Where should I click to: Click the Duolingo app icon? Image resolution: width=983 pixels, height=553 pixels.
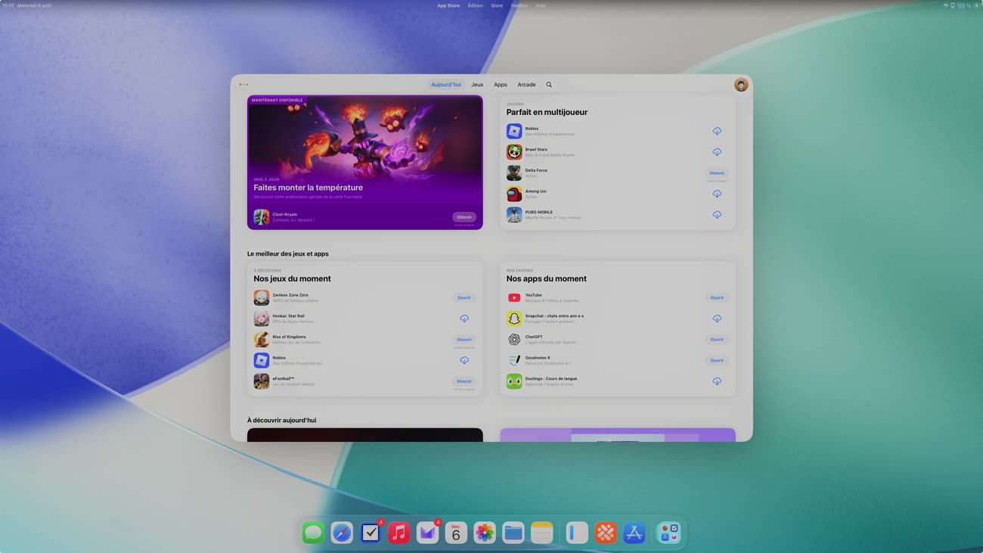click(514, 381)
